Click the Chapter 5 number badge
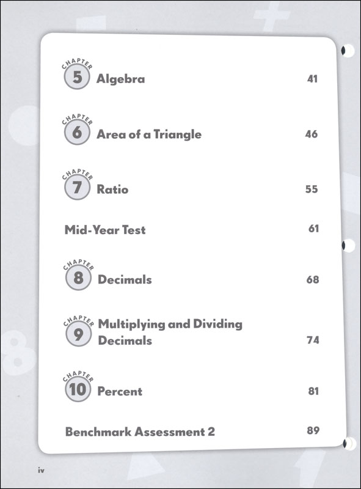The width and height of the screenshot is (361, 489). 77,77
